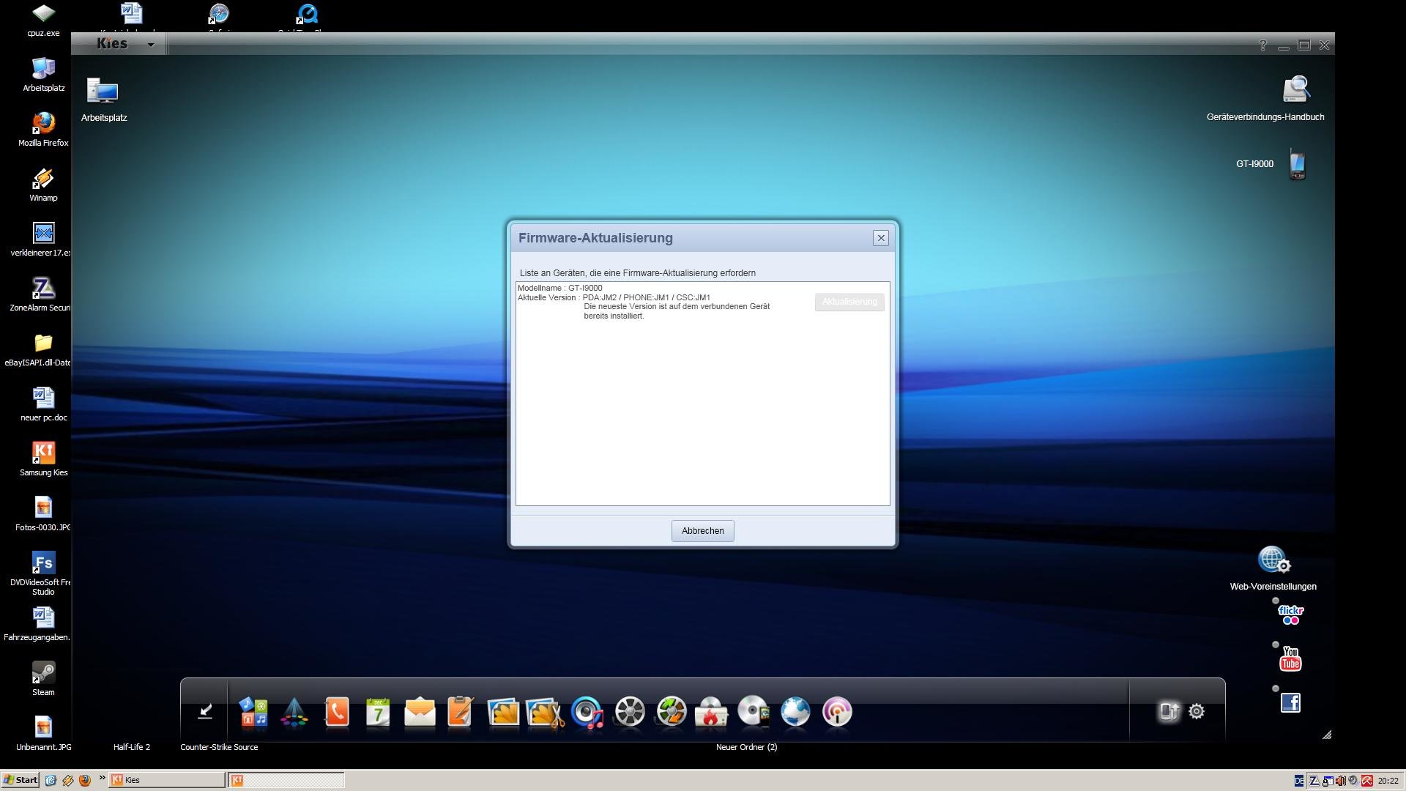This screenshot has width=1406, height=791.
Task: Select the Half-Life 2 desktop label
Action: click(x=132, y=747)
